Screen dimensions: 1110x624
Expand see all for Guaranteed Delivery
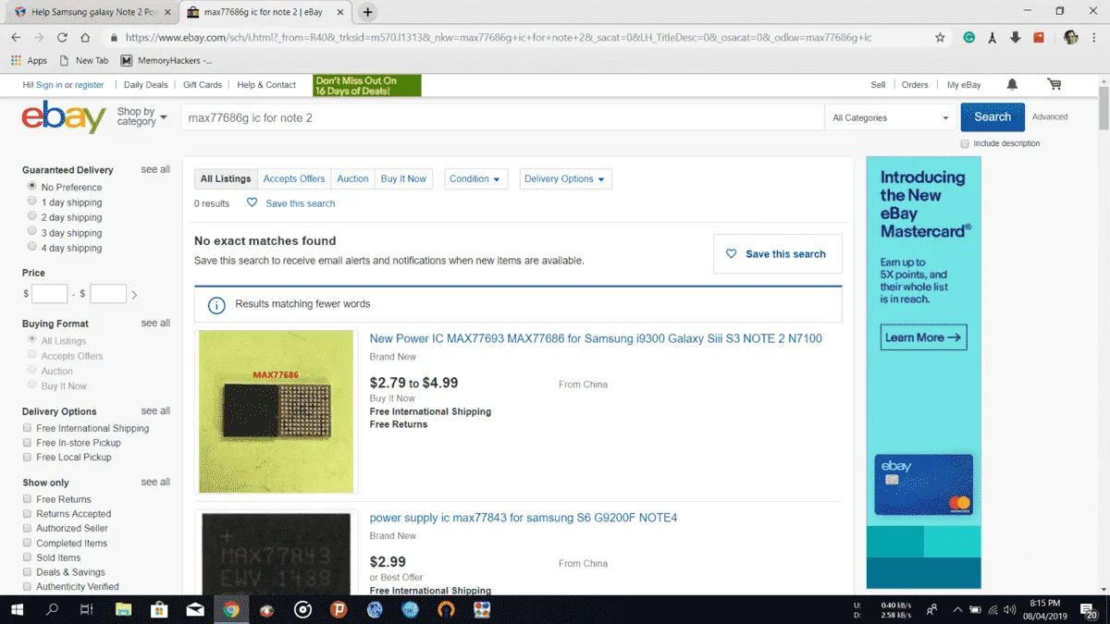tap(155, 169)
